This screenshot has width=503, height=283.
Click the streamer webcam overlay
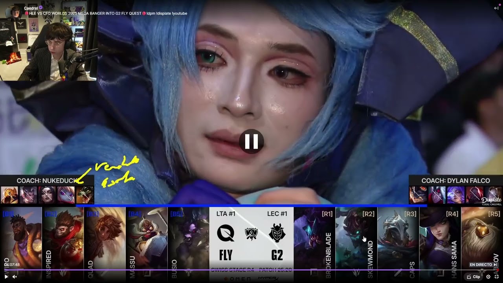click(48, 40)
